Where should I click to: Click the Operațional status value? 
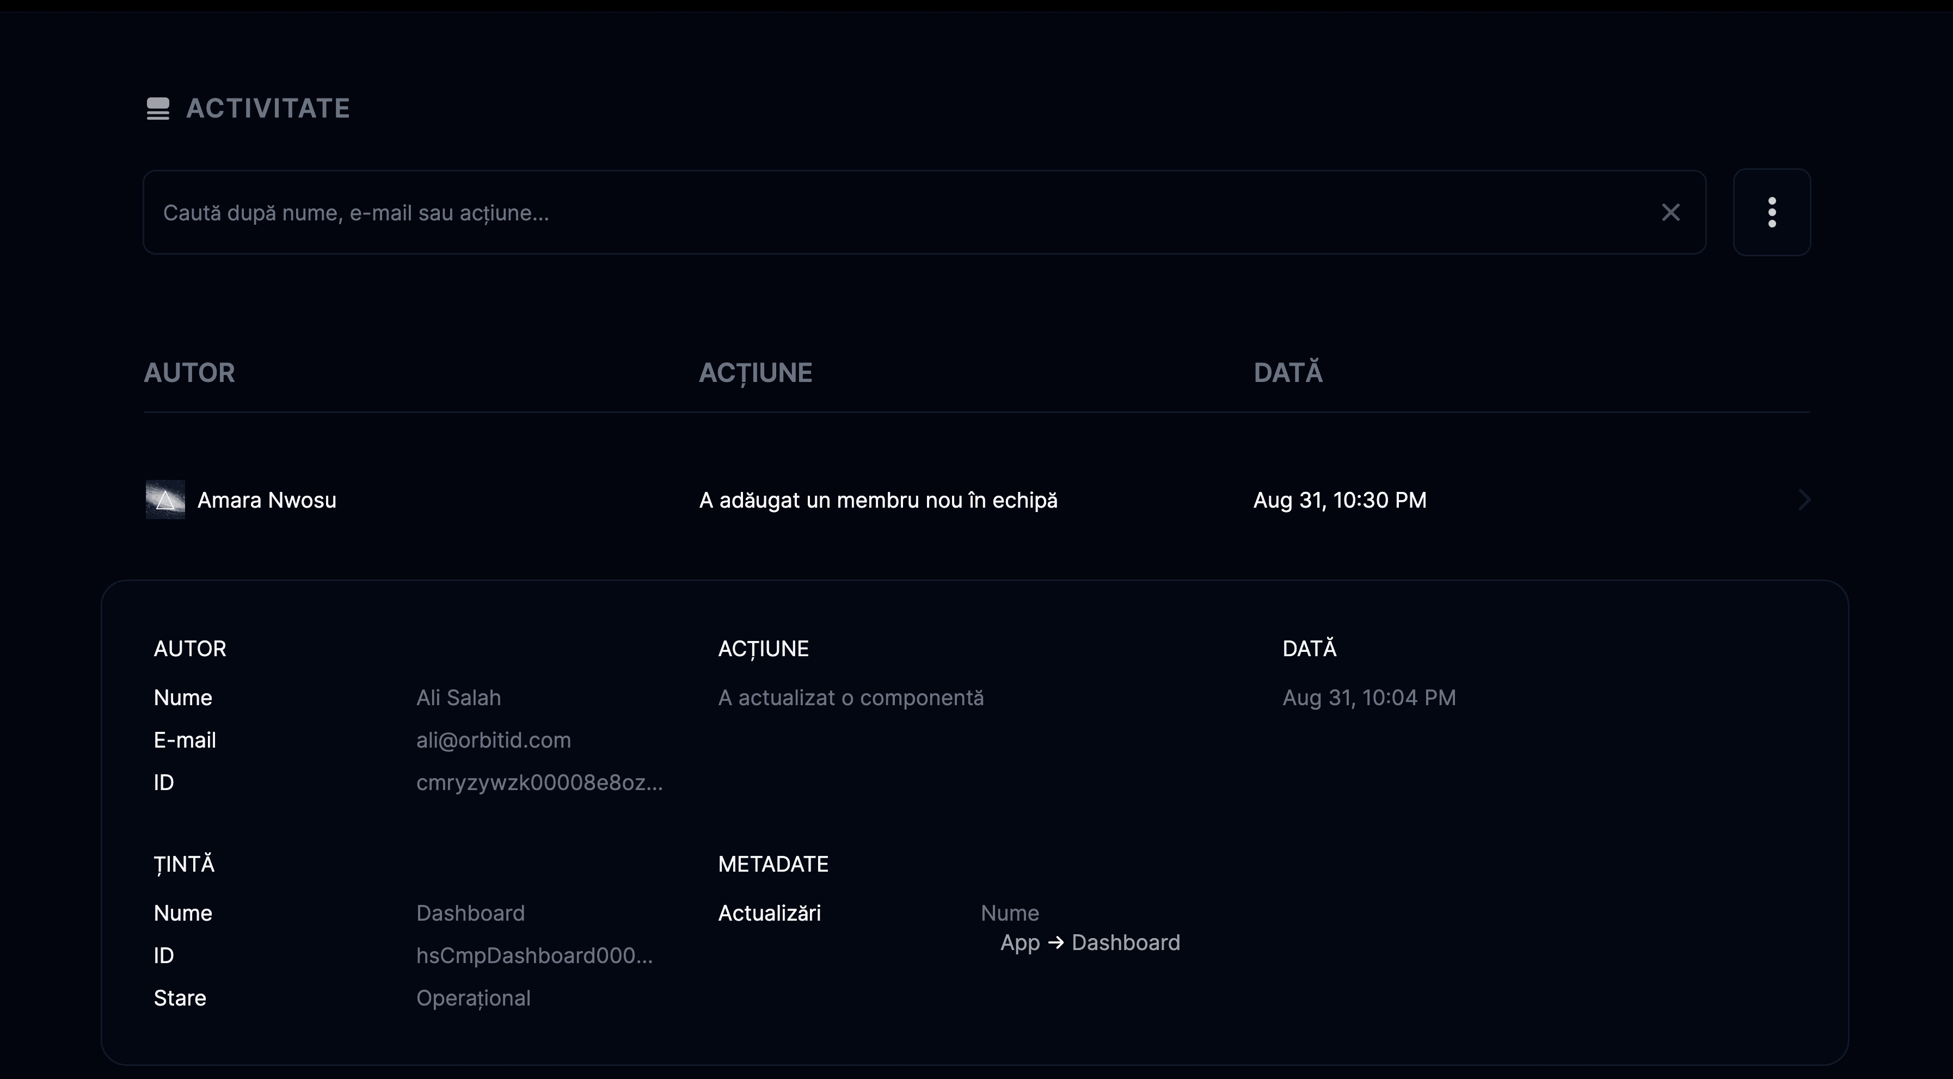point(473,998)
